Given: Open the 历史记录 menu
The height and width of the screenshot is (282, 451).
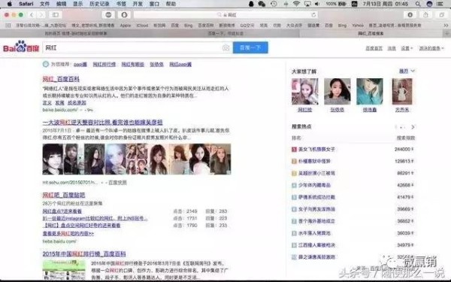Looking at the screenshot, I should [99, 4].
